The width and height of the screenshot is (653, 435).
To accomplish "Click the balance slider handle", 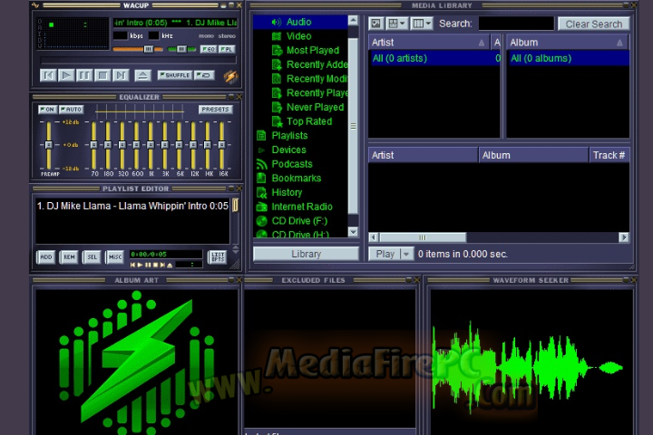I will [181, 49].
